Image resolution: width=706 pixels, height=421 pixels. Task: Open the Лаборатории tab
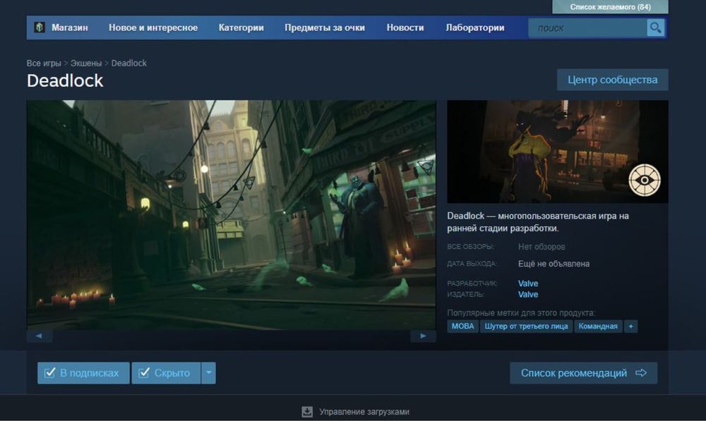point(475,28)
